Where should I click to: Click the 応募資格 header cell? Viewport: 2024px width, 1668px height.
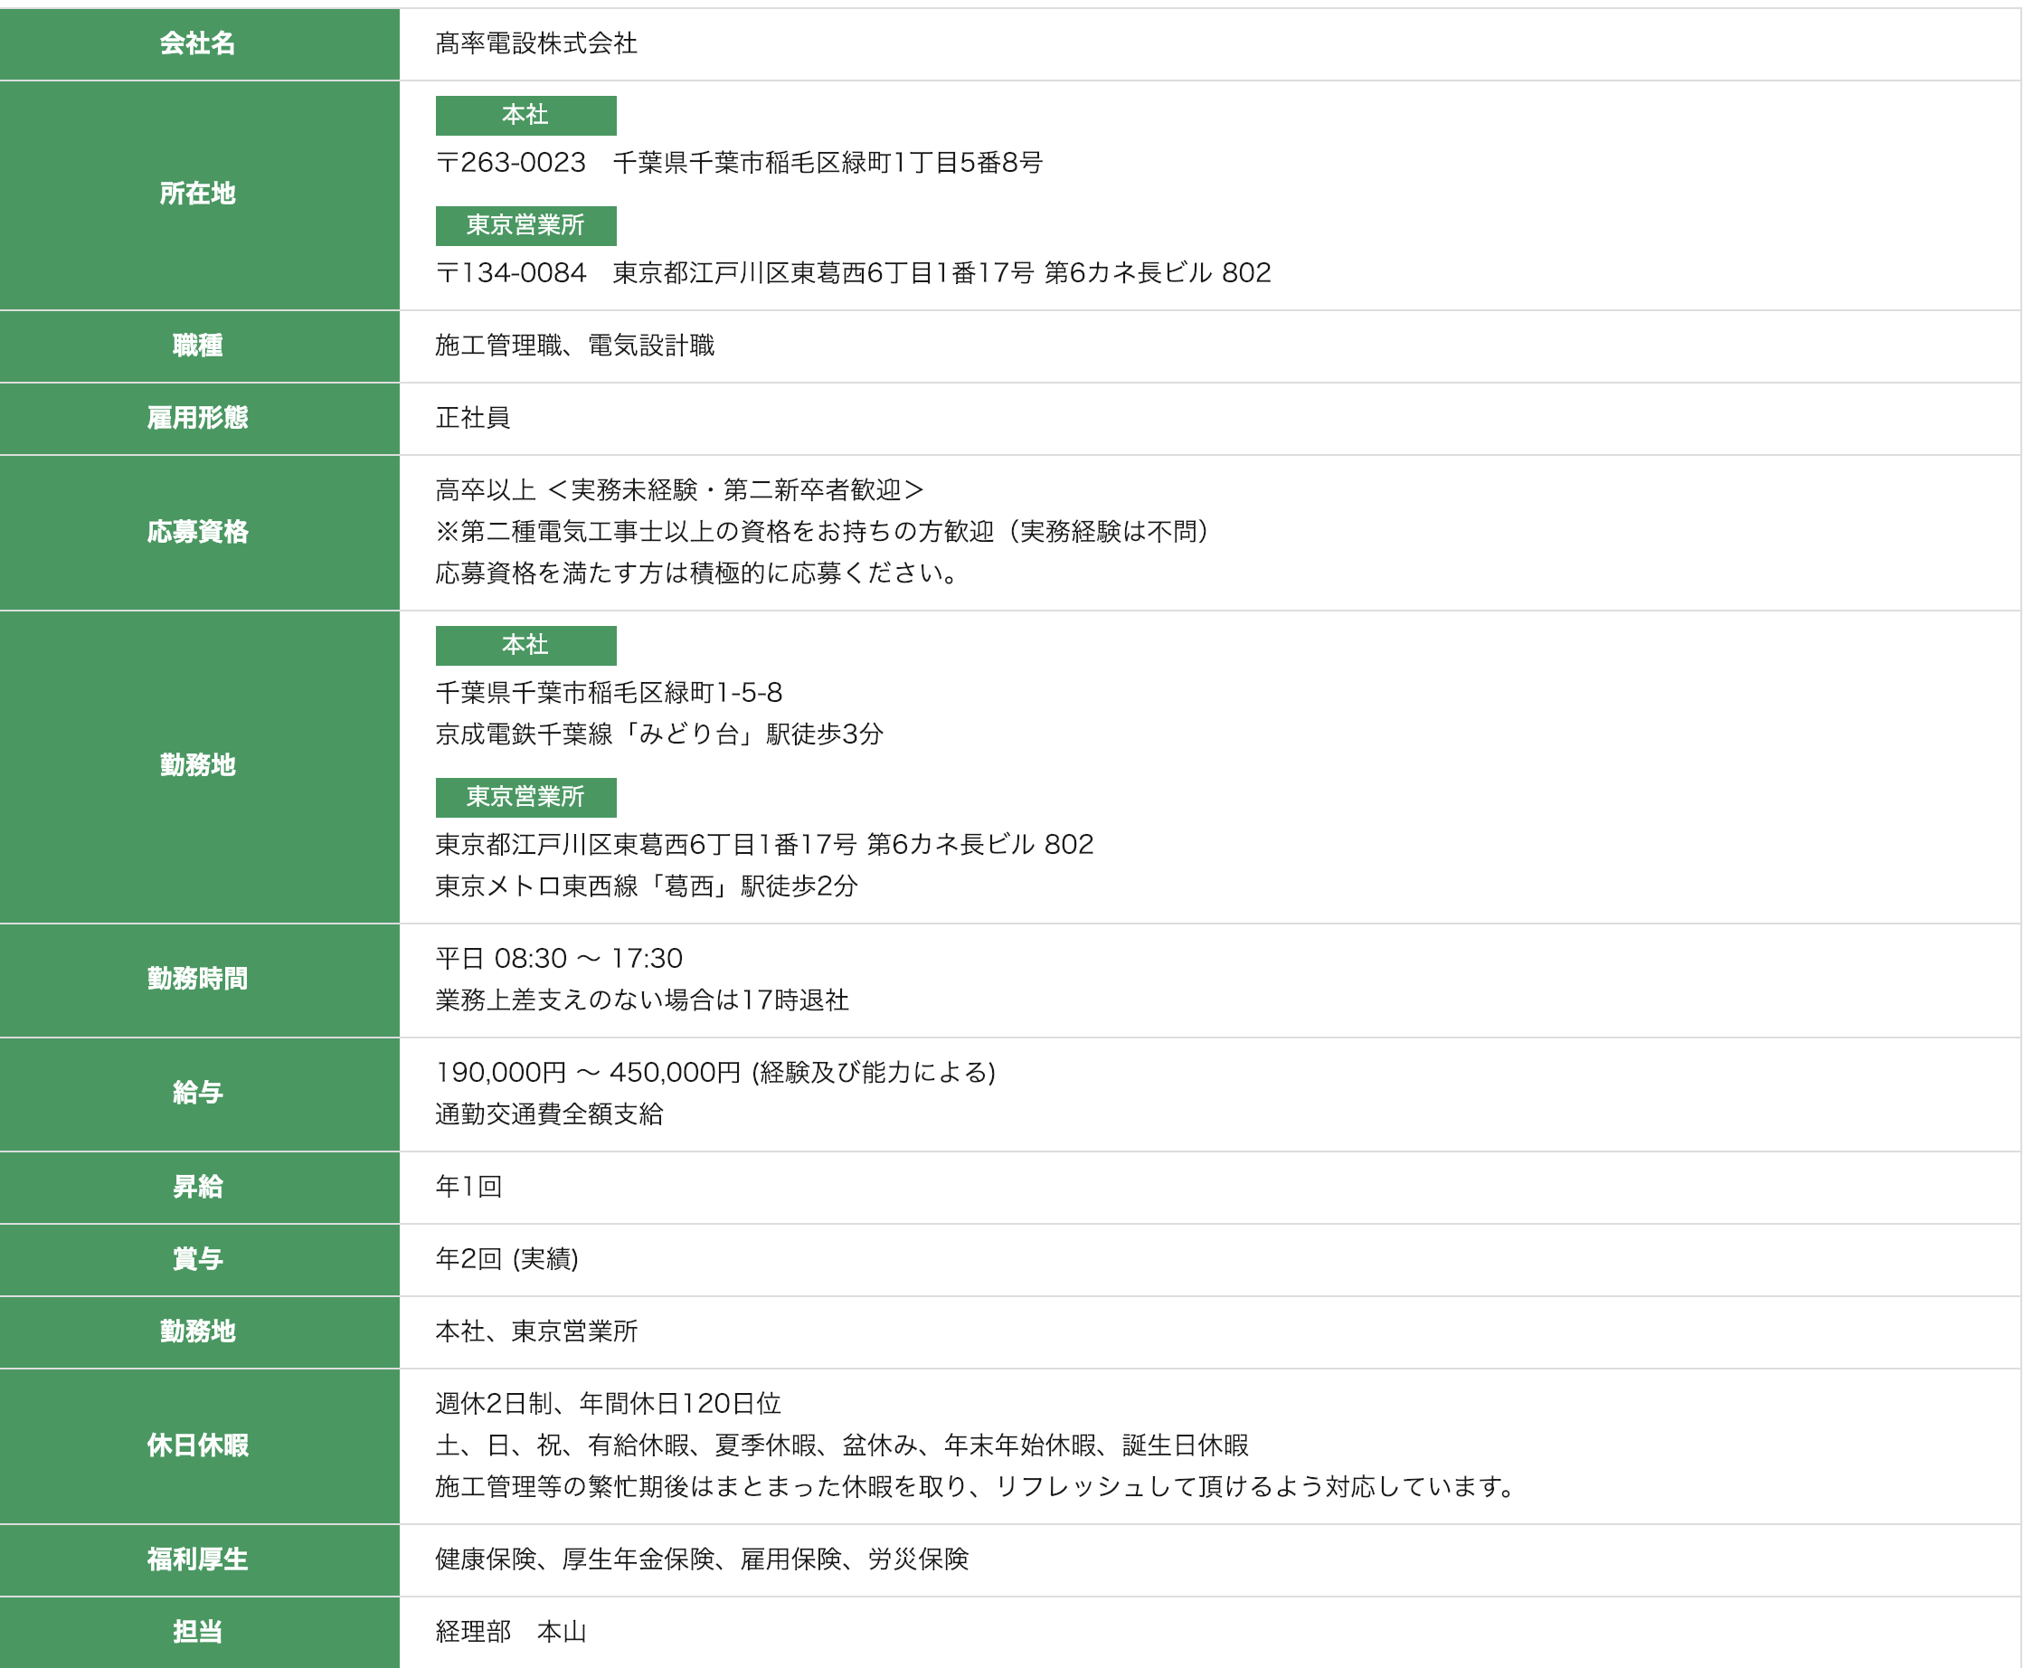click(198, 531)
